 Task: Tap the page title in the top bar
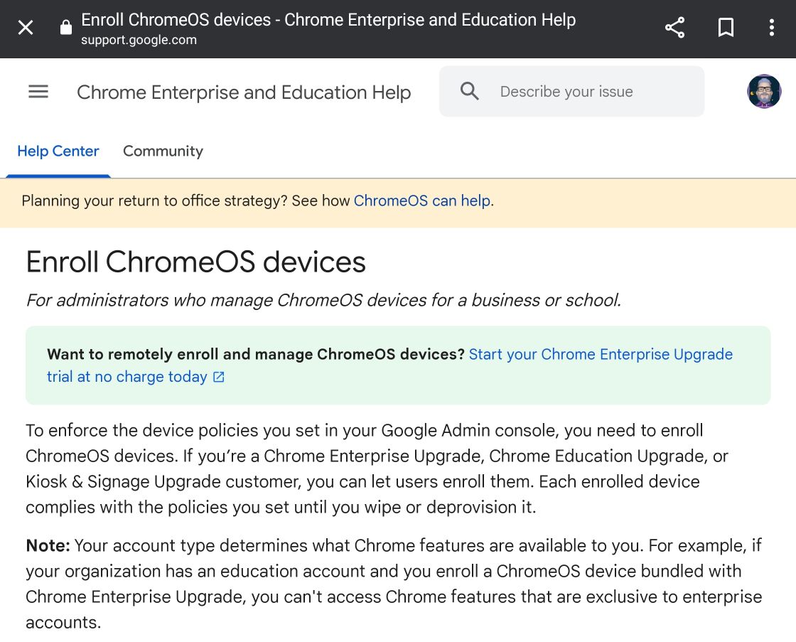328,20
